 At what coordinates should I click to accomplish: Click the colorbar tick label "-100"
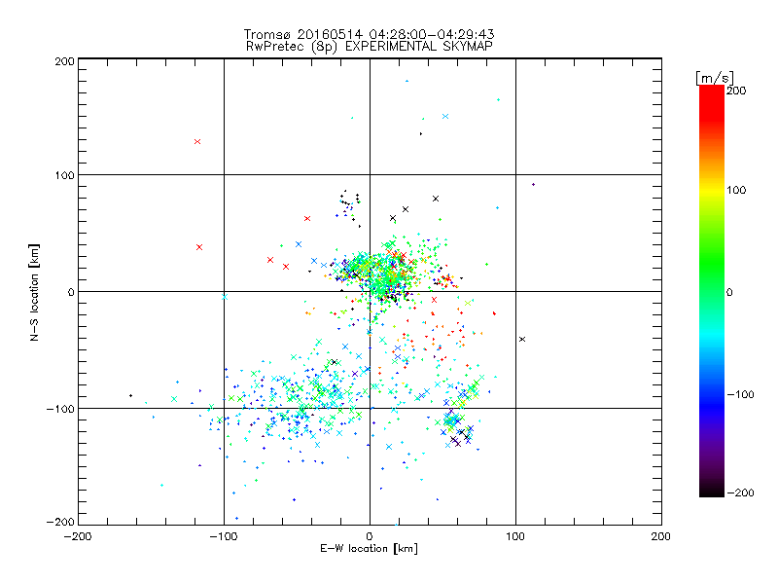click(x=740, y=394)
